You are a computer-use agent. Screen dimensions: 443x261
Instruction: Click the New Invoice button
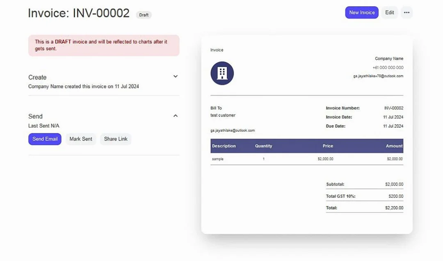pos(361,13)
